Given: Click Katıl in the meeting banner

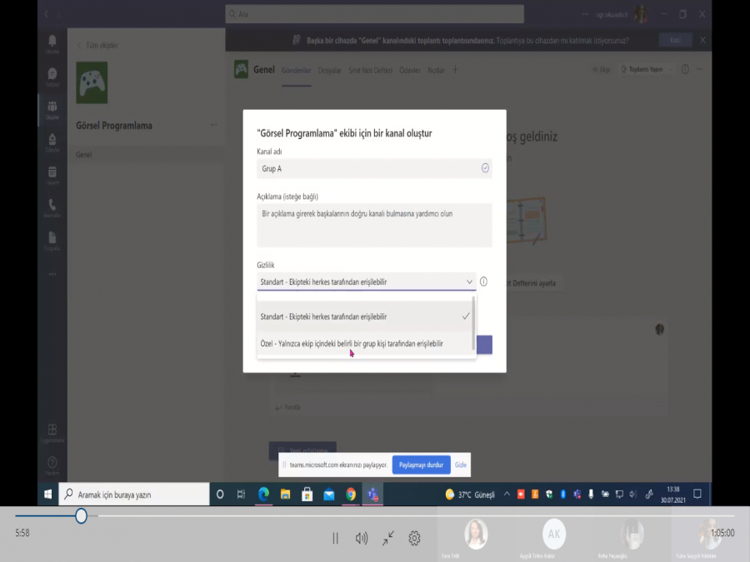Looking at the screenshot, I should click(675, 40).
